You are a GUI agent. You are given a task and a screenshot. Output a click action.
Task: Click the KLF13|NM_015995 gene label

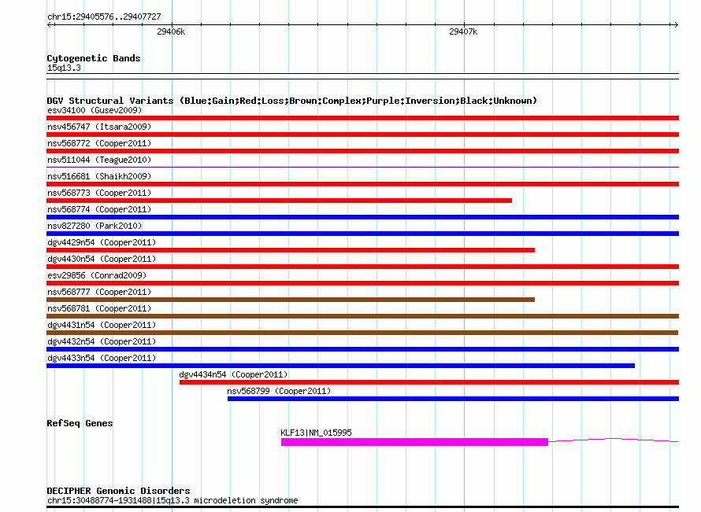point(316,433)
